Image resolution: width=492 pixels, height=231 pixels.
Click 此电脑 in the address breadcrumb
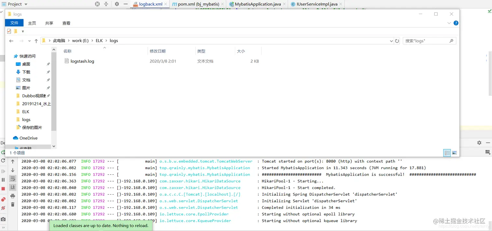coord(59,41)
